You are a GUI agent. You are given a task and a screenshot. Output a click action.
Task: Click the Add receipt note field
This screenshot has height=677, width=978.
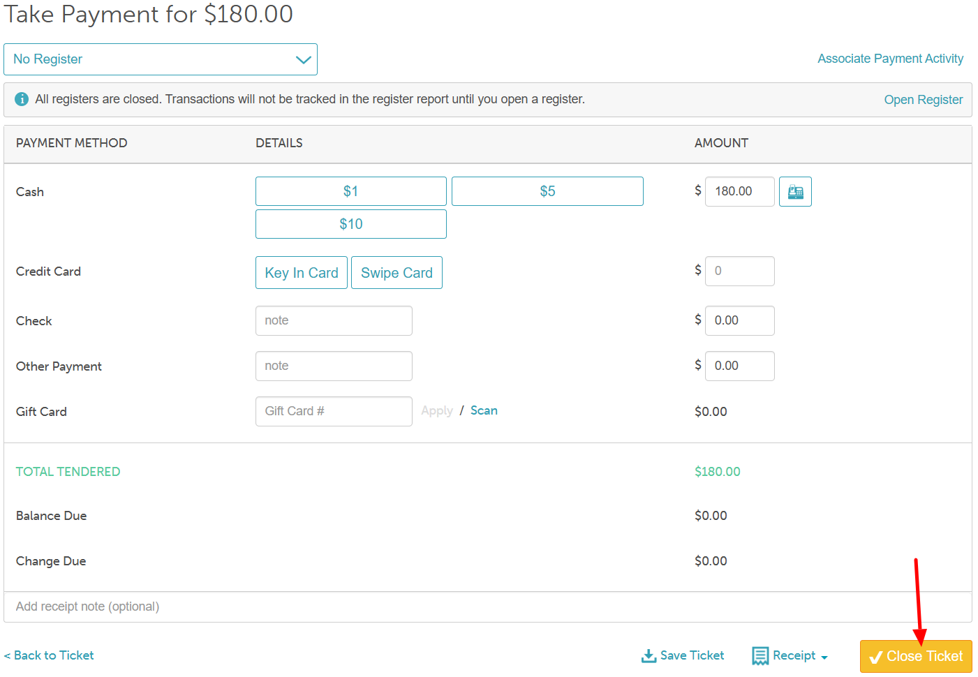point(488,607)
